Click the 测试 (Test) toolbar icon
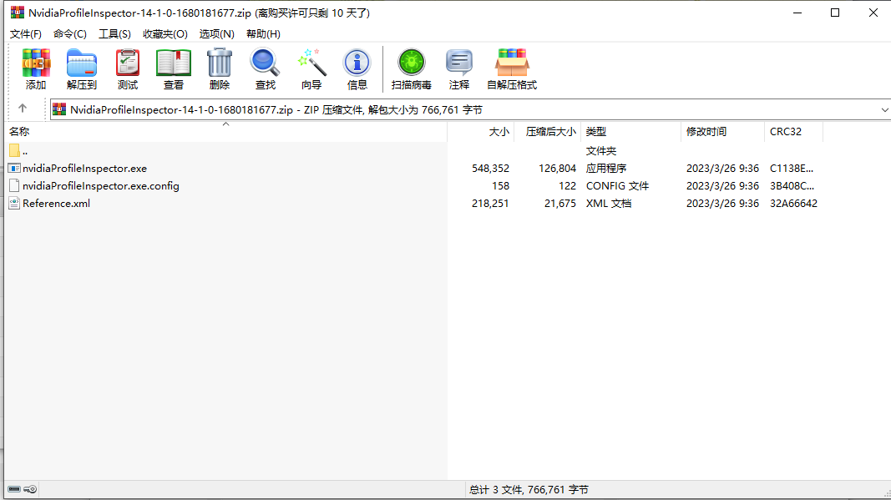The height and width of the screenshot is (500, 891). point(127,63)
